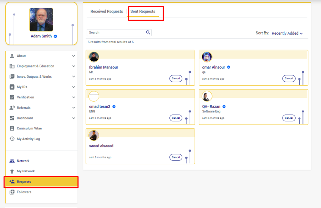321x208 pixels.
Task: Open omar Alnsour profile link
Action: tap(213, 67)
